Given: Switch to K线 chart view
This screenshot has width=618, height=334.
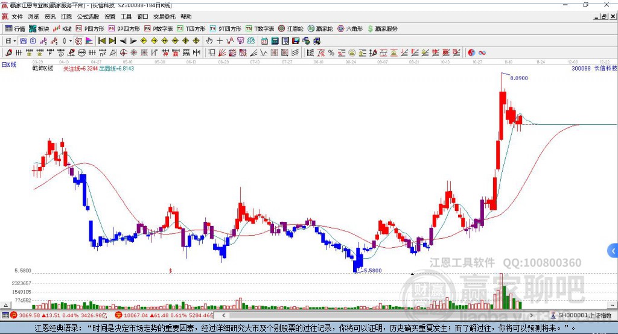Looking at the screenshot, I should 62,29.
